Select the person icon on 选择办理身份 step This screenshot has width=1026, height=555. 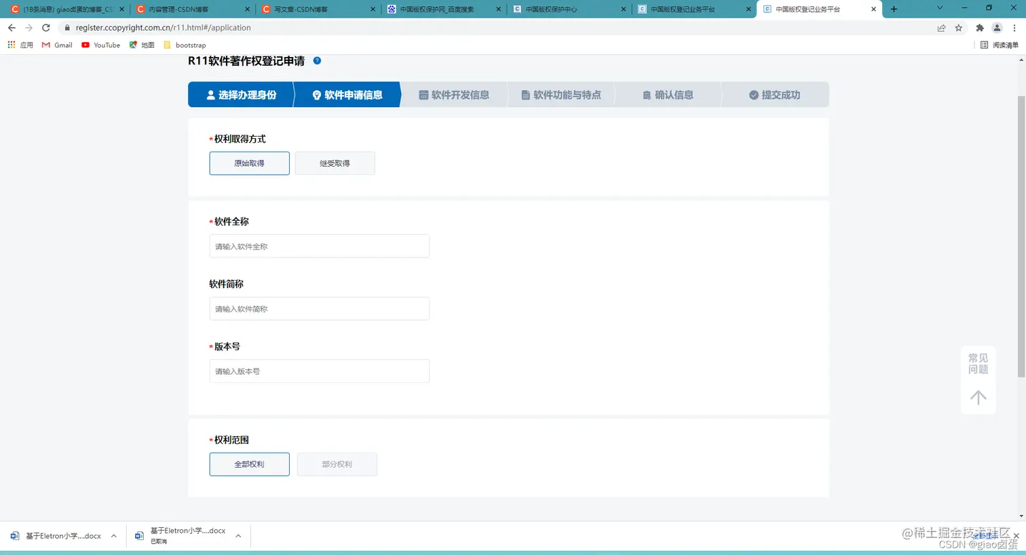pyautogui.click(x=211, y=95)
